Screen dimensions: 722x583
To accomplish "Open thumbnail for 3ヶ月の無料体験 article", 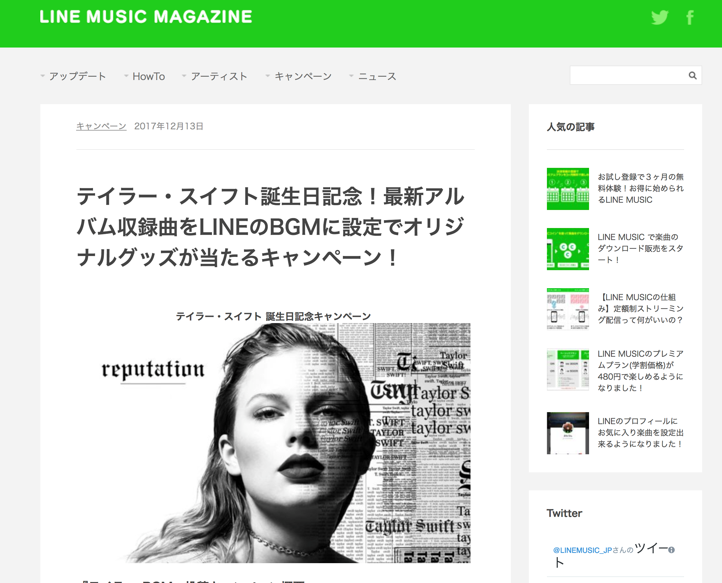I will click(568, 189).
